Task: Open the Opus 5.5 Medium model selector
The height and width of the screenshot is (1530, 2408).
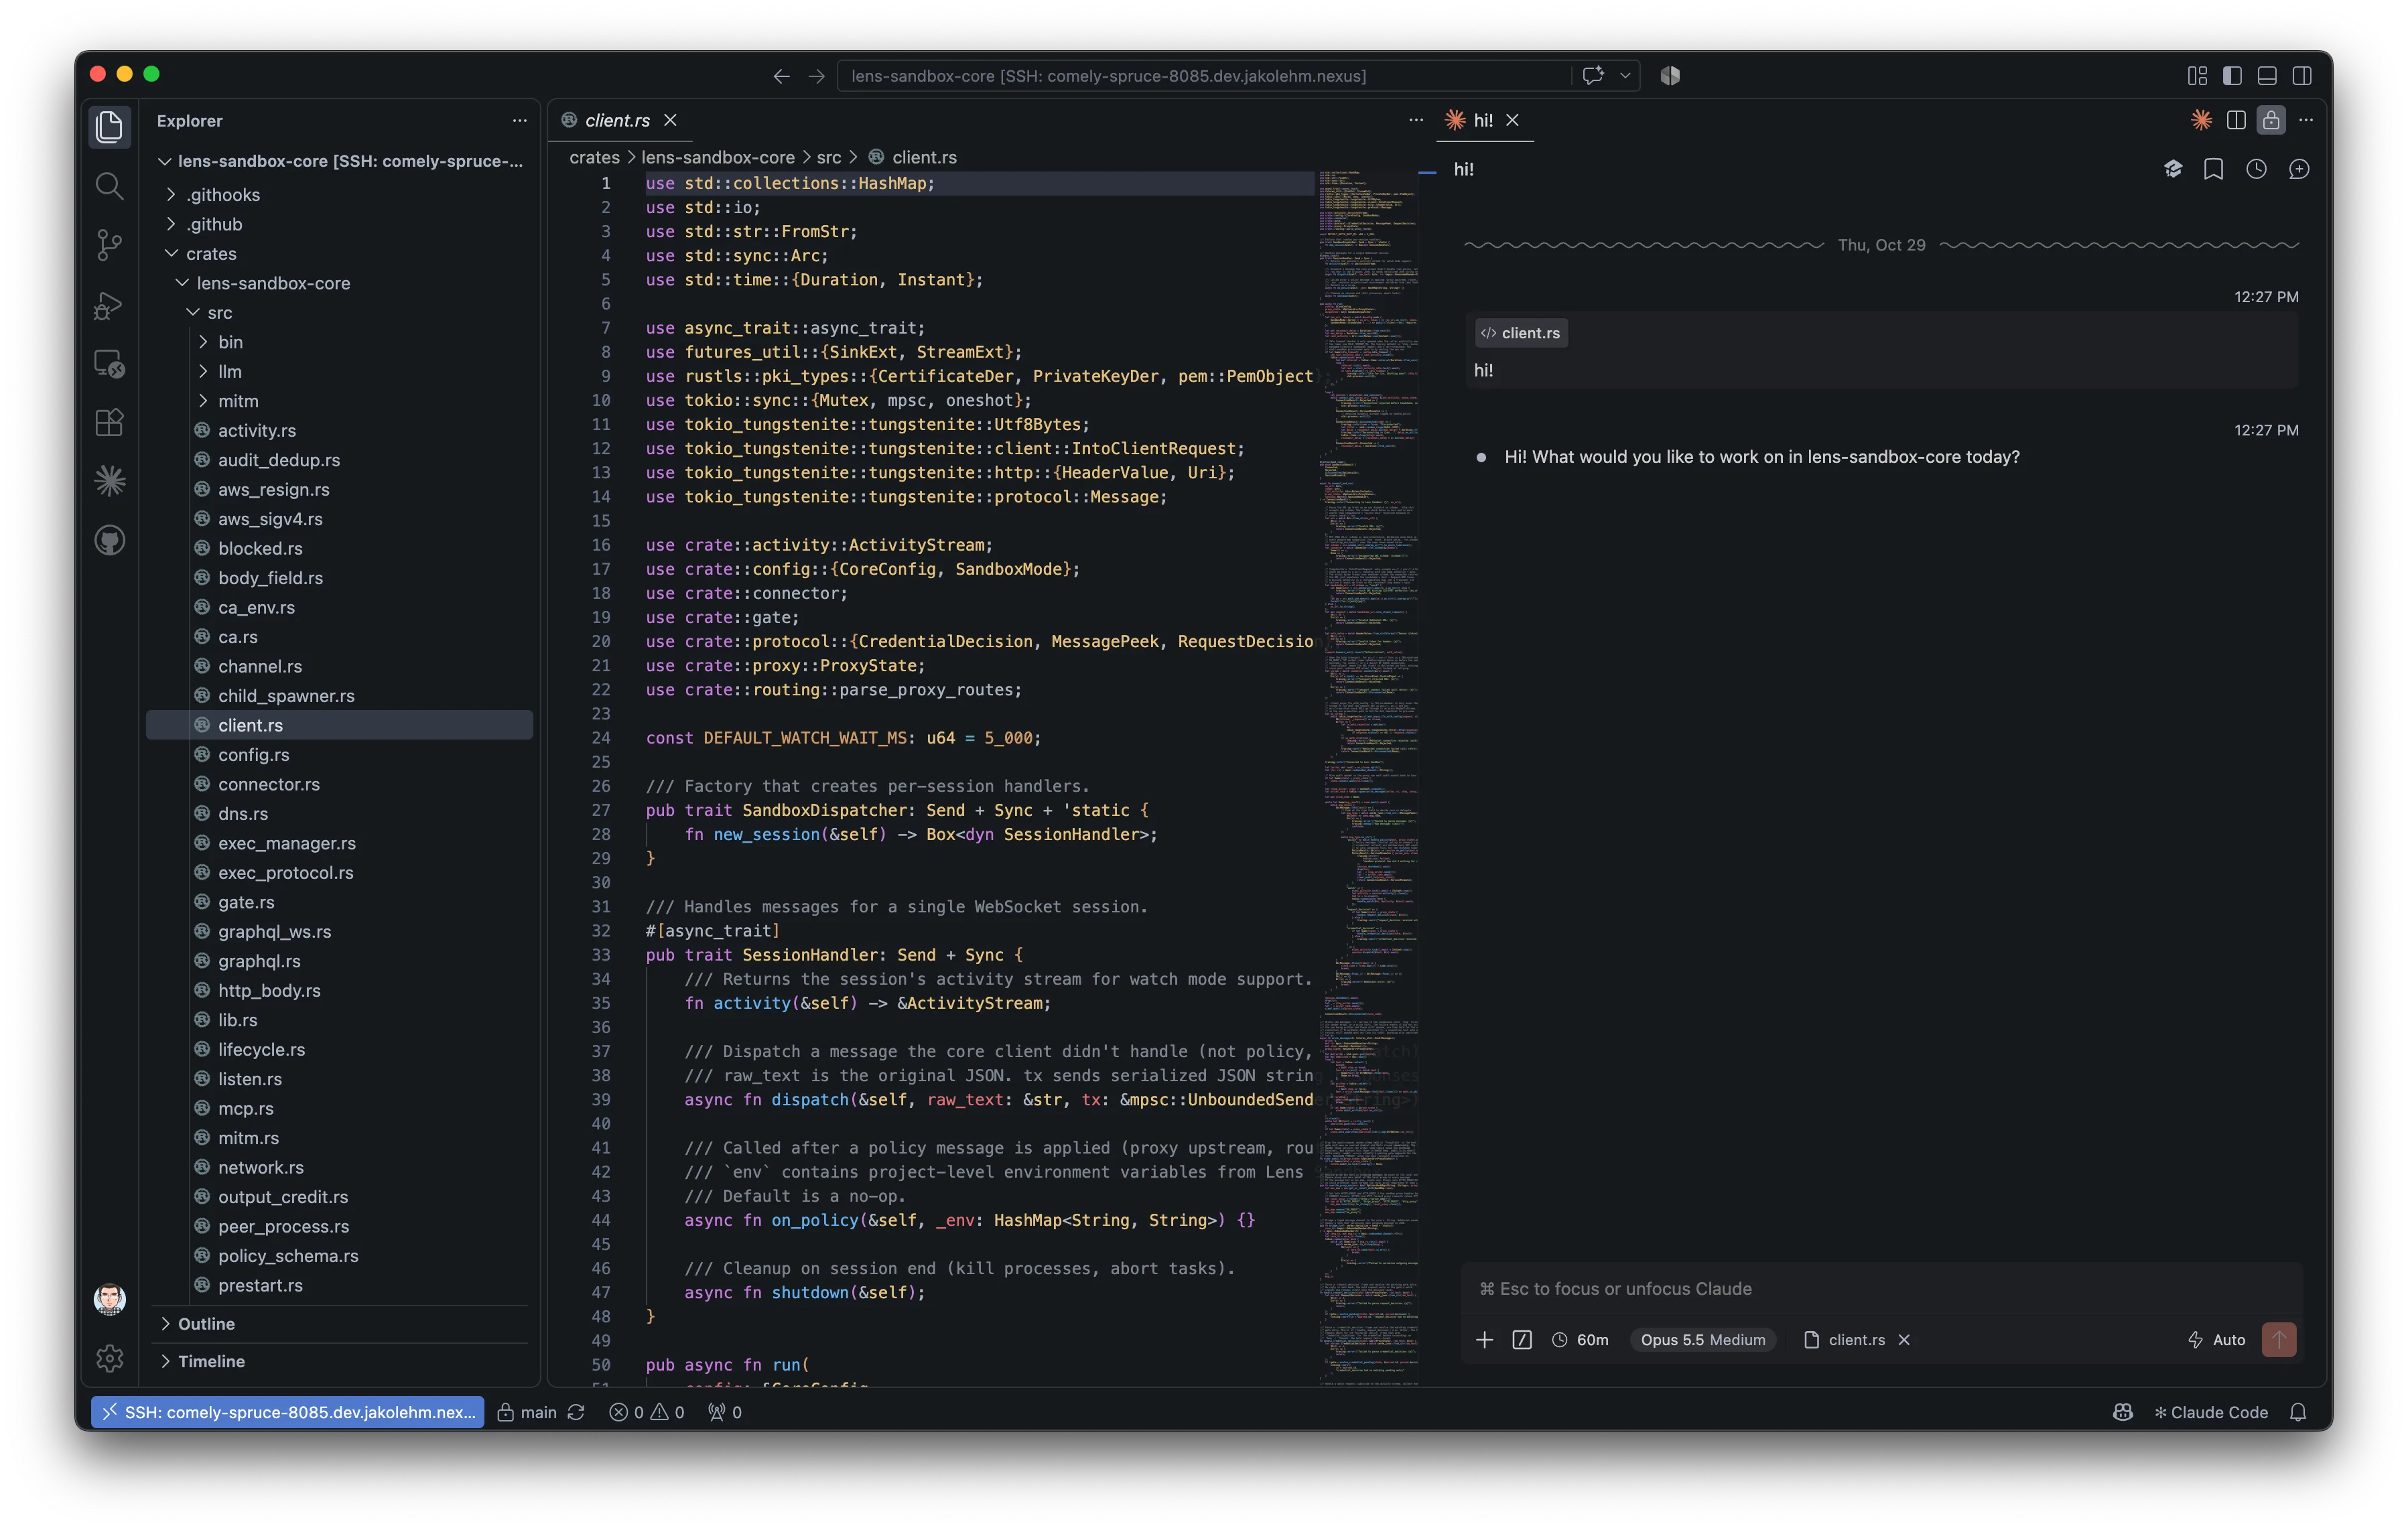Action: [1702, 1340]
